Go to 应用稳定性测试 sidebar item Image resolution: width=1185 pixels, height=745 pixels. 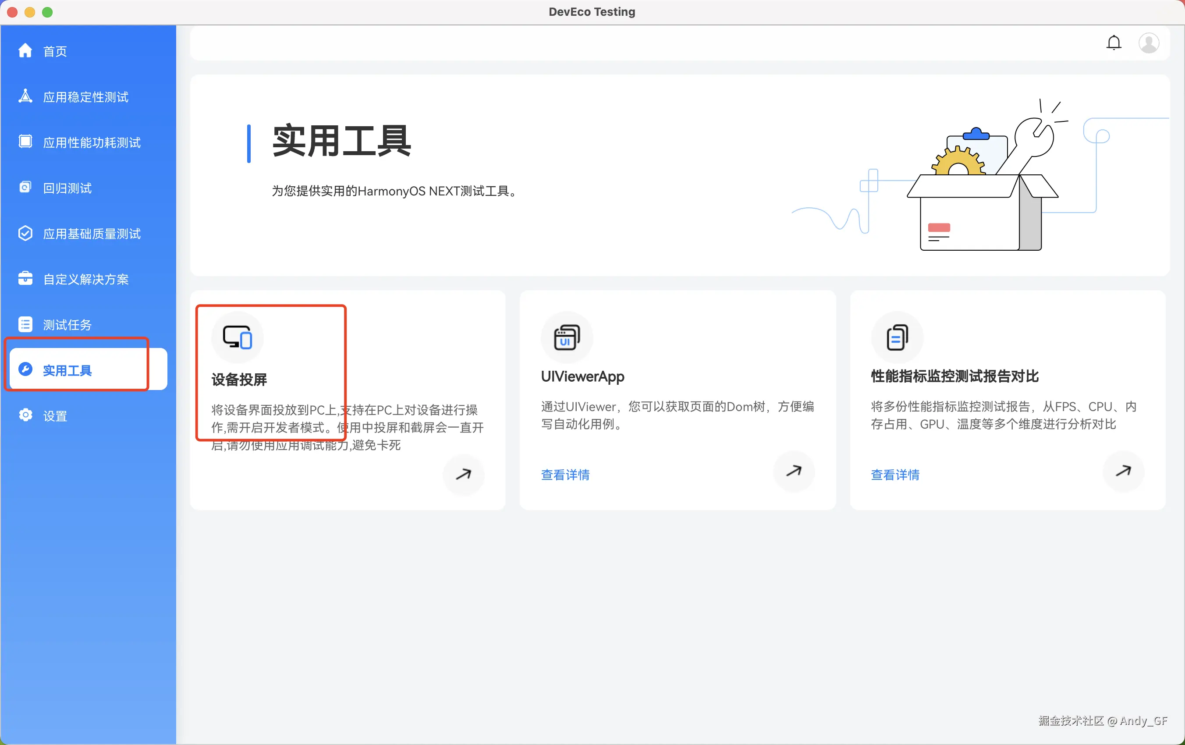click(85, 97)
